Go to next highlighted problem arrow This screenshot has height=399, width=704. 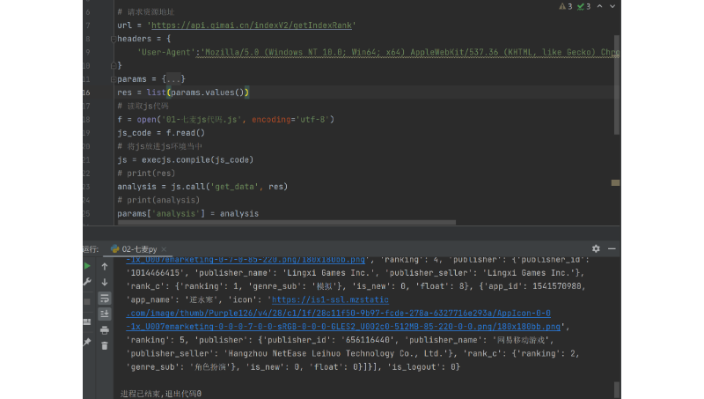point(612,6)
